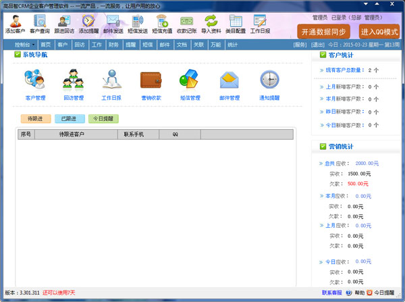Open 工作日报 in the top toolbar
This screenshot has height=302, width=405.
(x=260, y=24)
